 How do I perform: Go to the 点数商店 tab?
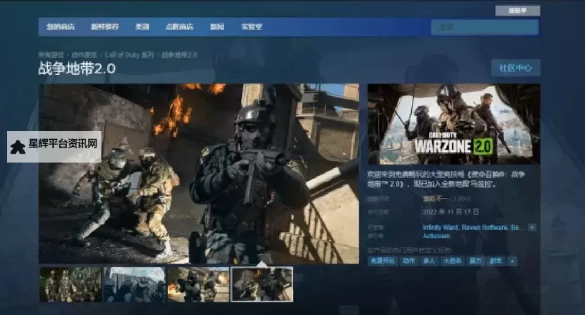click(179, 27)
